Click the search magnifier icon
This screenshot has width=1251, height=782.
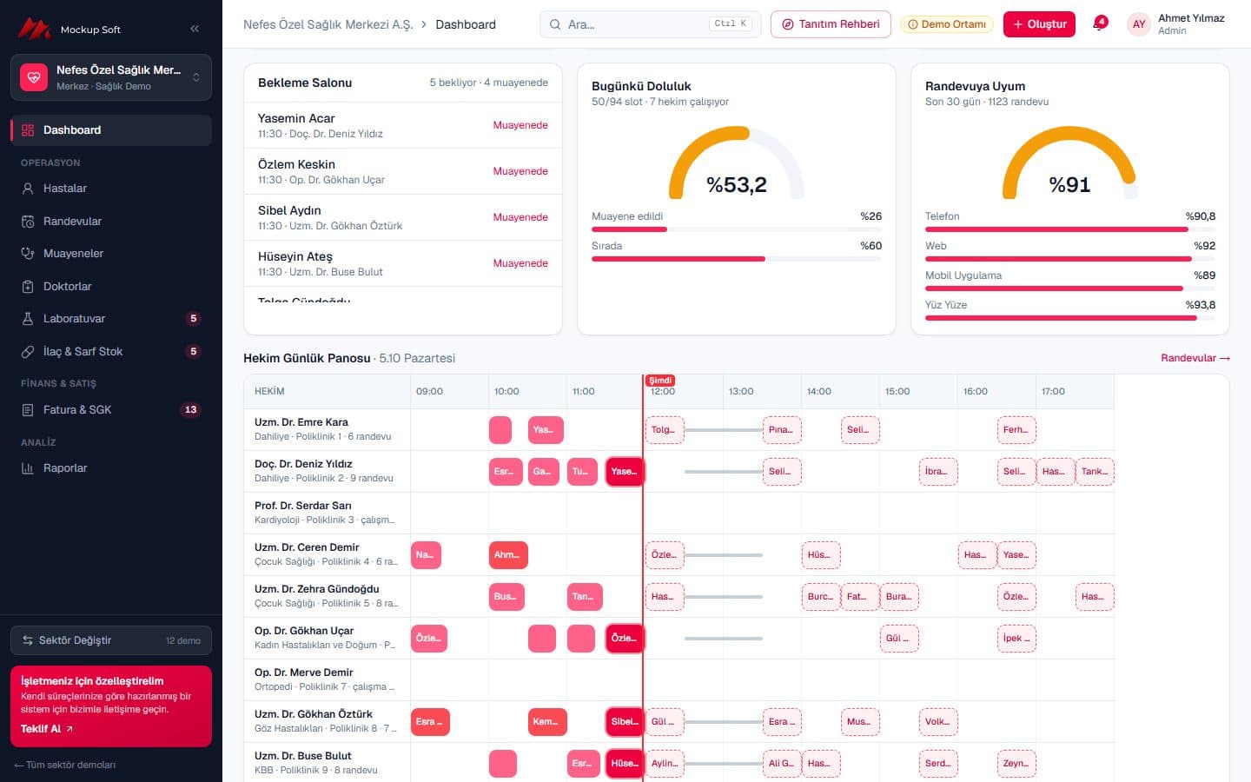(x=555, y=24)
